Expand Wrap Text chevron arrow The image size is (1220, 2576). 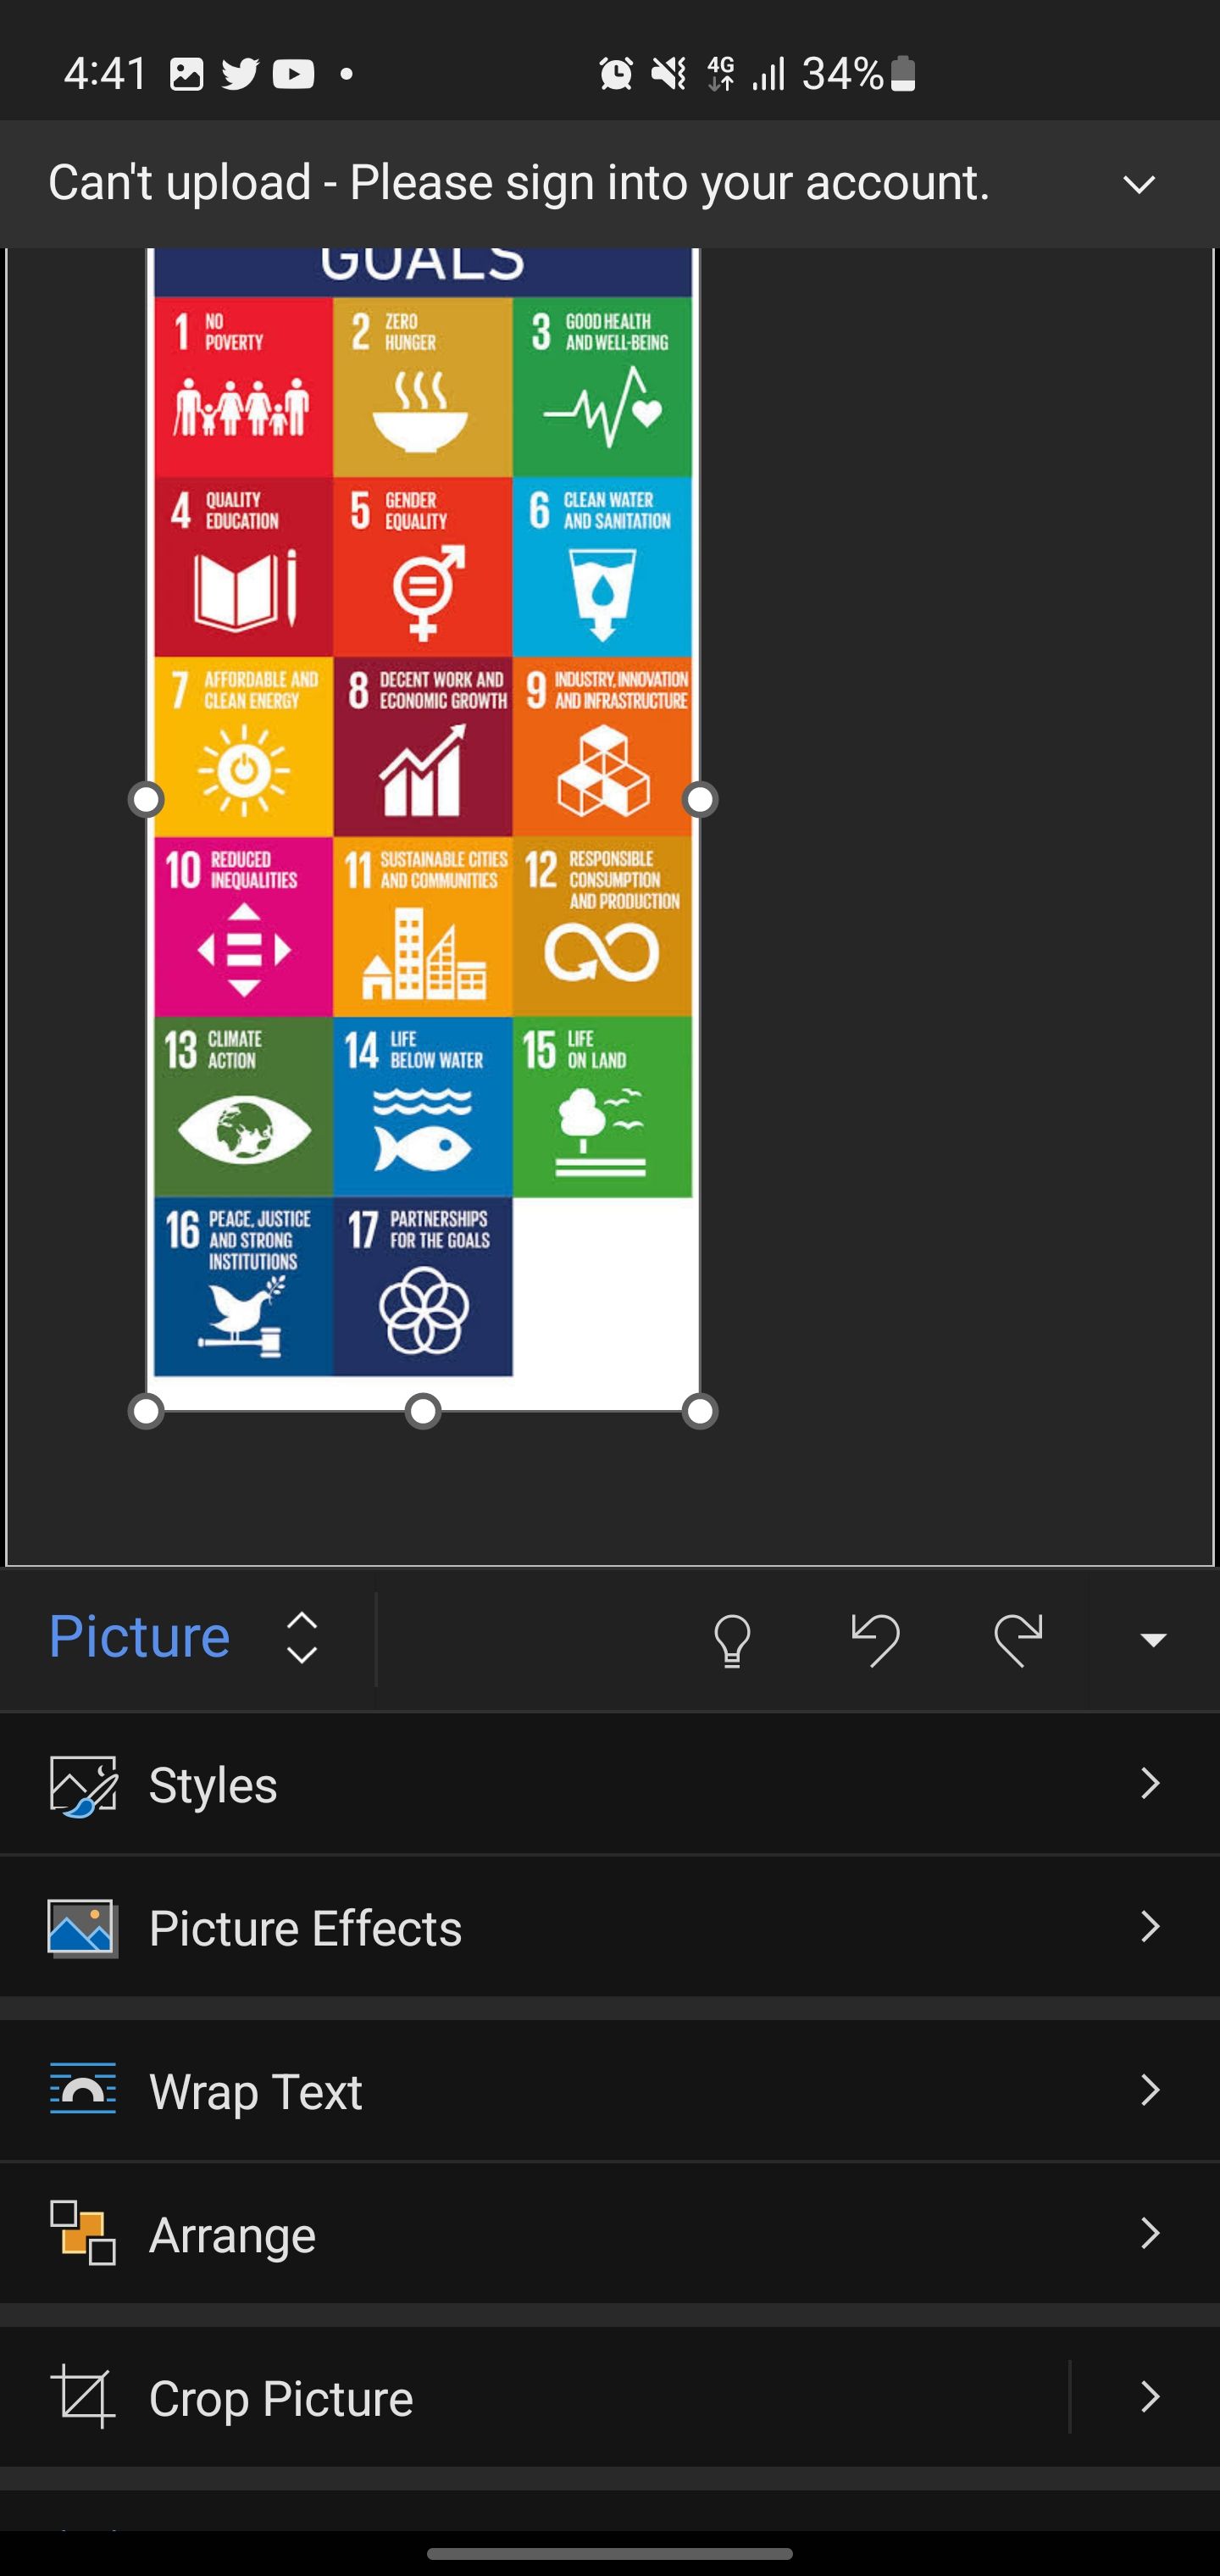[x=1150, y=2090]
